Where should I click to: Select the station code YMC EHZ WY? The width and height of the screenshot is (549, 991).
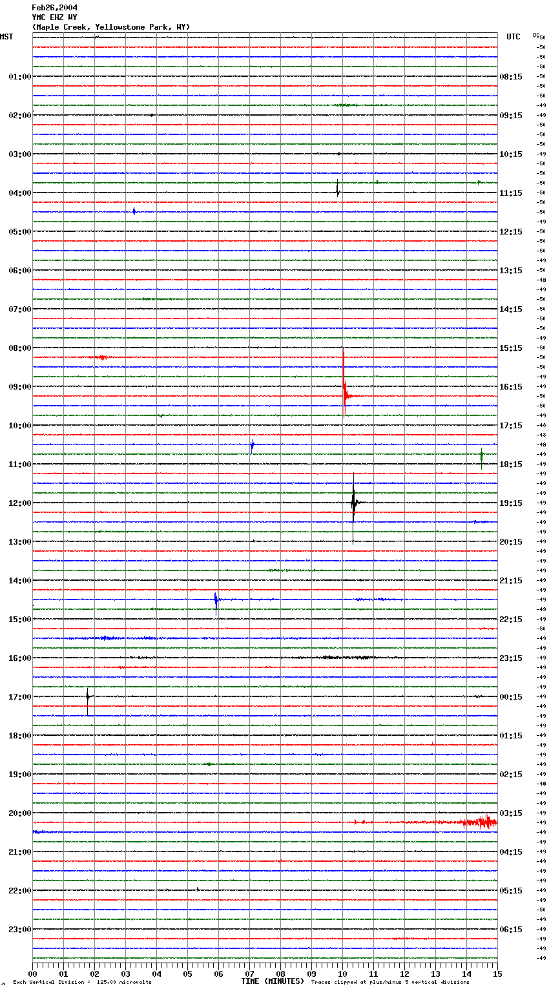(x=54, y=17)
